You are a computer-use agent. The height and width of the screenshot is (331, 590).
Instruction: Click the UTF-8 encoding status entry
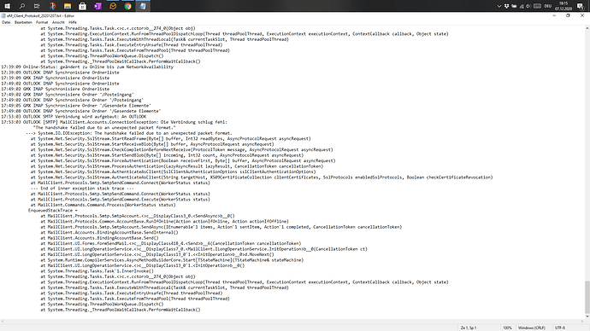[559, 328]
